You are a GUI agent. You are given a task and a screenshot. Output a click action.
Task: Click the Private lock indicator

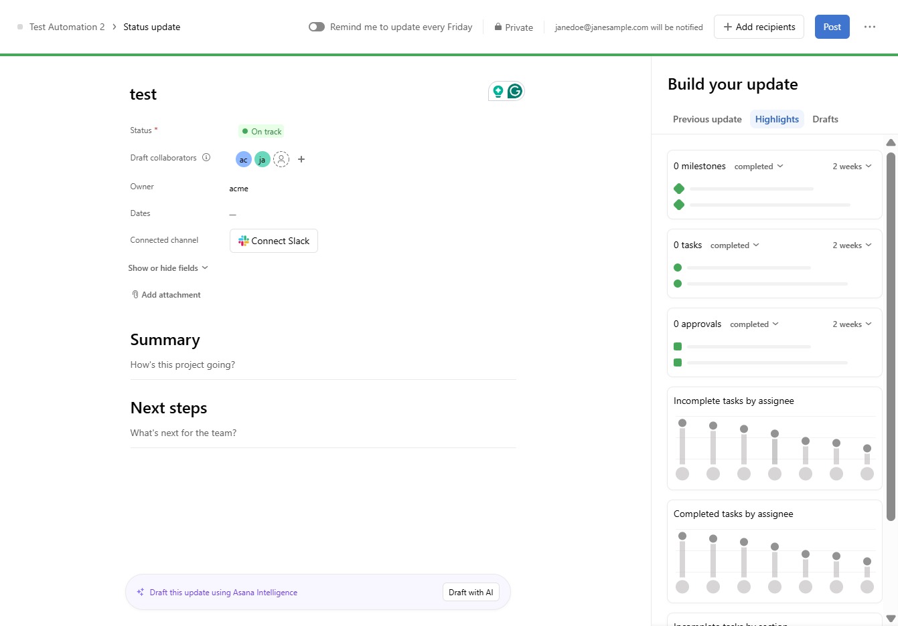point(514,27)
